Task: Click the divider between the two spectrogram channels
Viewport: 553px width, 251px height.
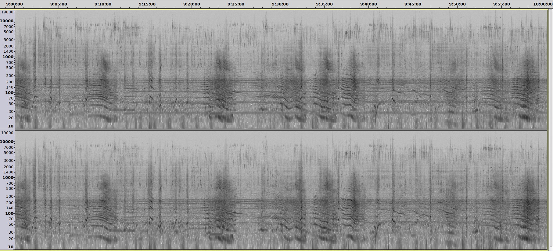Action: tap(281, 130)
